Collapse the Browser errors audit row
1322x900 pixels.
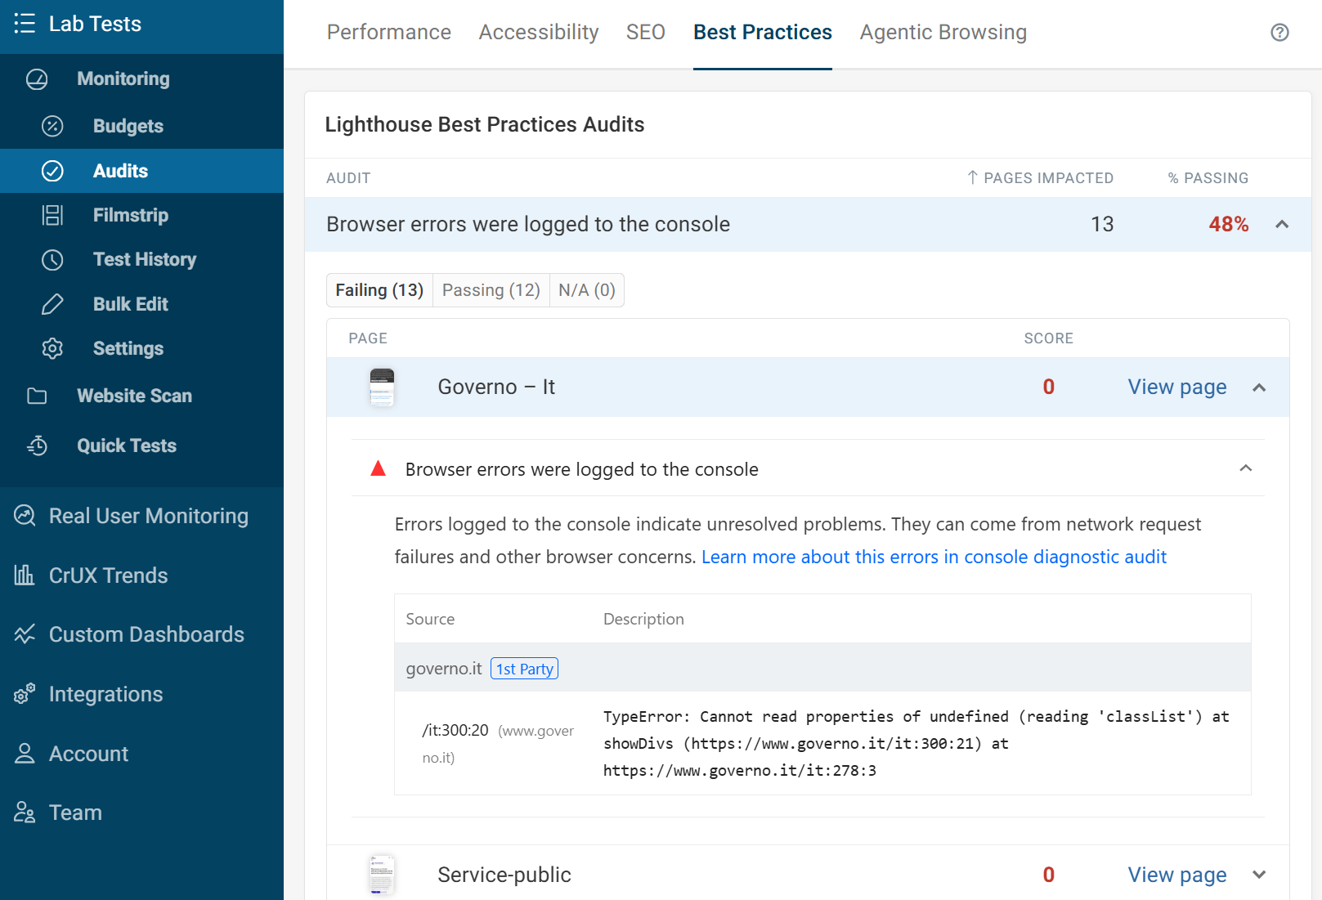point(1282,224)
